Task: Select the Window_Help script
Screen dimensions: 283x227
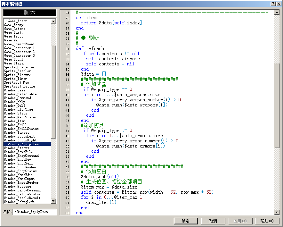Action: tap(27, 102)
